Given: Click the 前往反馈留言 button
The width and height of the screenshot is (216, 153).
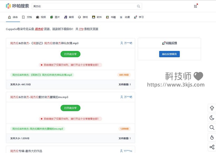Looking at the screenshot, I should (x=169, y=54).
